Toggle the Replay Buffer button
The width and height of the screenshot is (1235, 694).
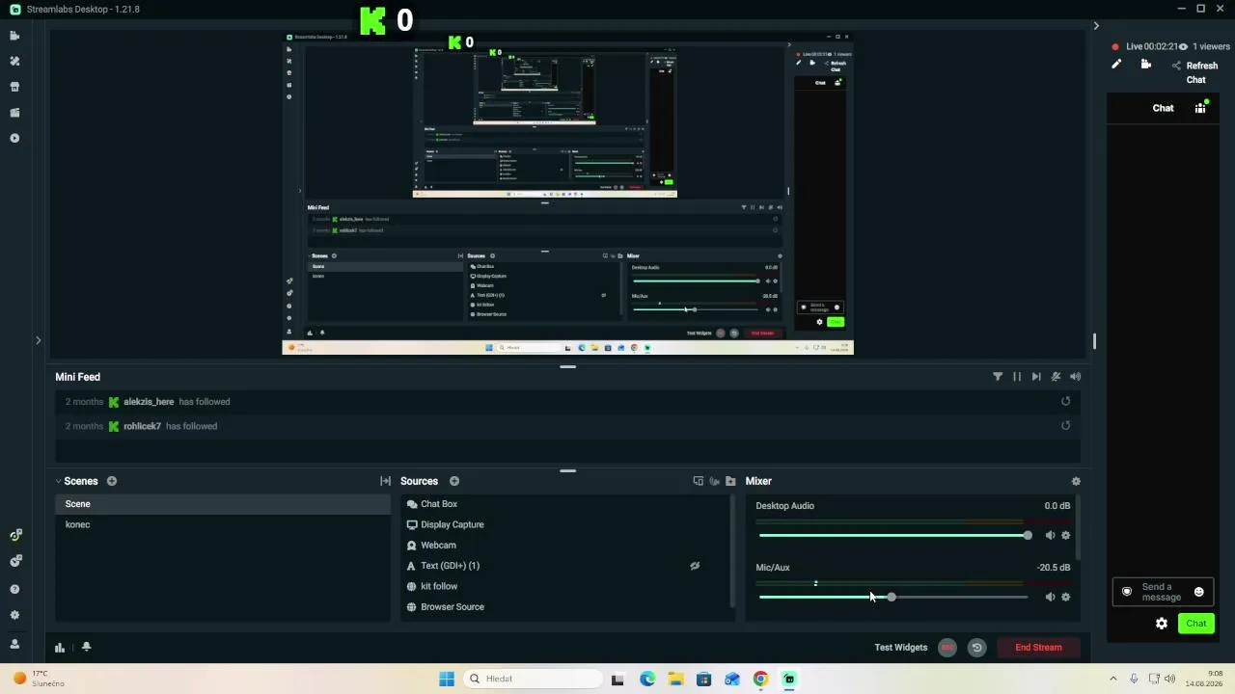point(976,648)
